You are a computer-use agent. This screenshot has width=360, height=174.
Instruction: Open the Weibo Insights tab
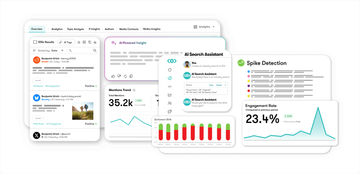[152, 29]
